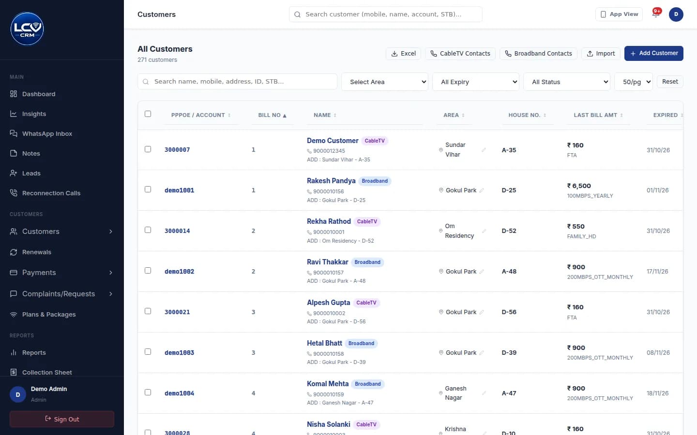Viewport: 697px width, 435px height.
Task: Open the All Expiry dropdown
Action: (x=476, y=82)
